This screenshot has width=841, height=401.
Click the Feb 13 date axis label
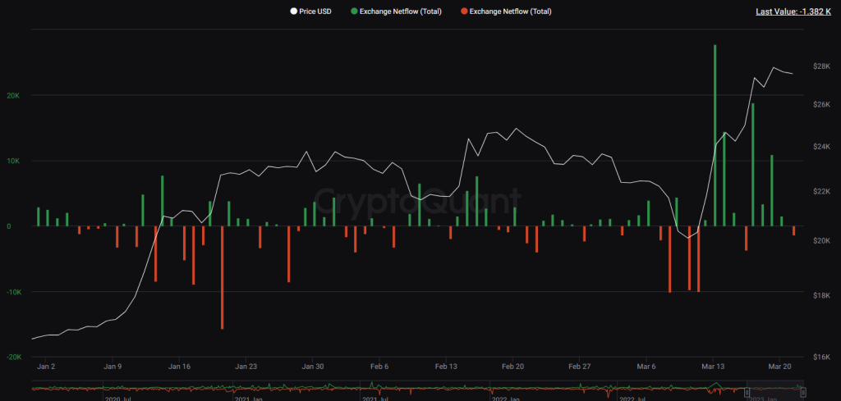446,367
